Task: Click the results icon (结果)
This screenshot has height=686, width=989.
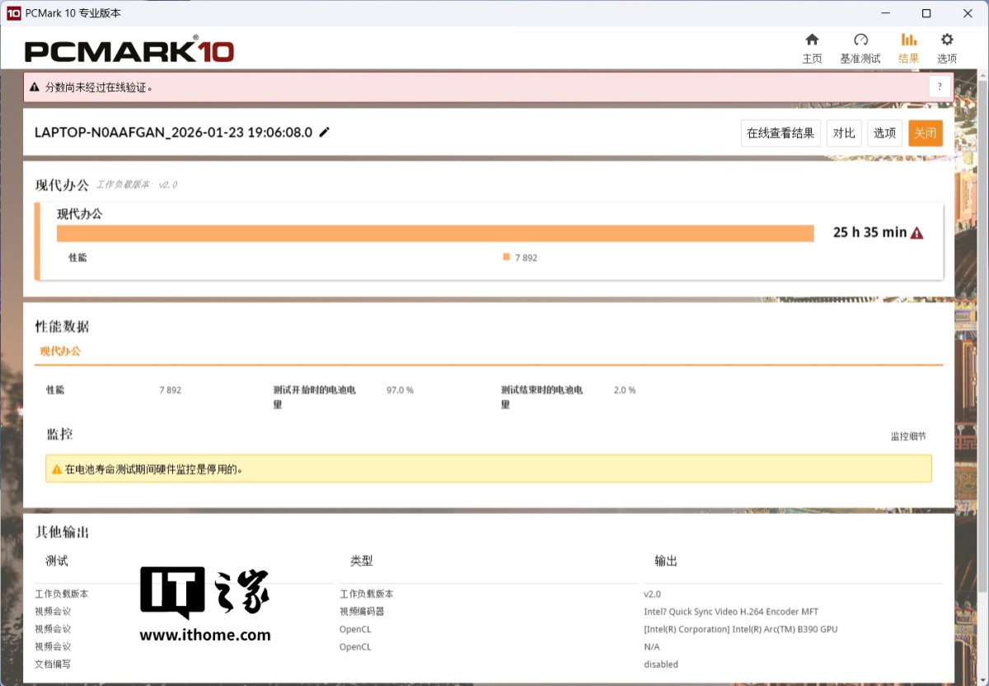Action: (908, 46)
